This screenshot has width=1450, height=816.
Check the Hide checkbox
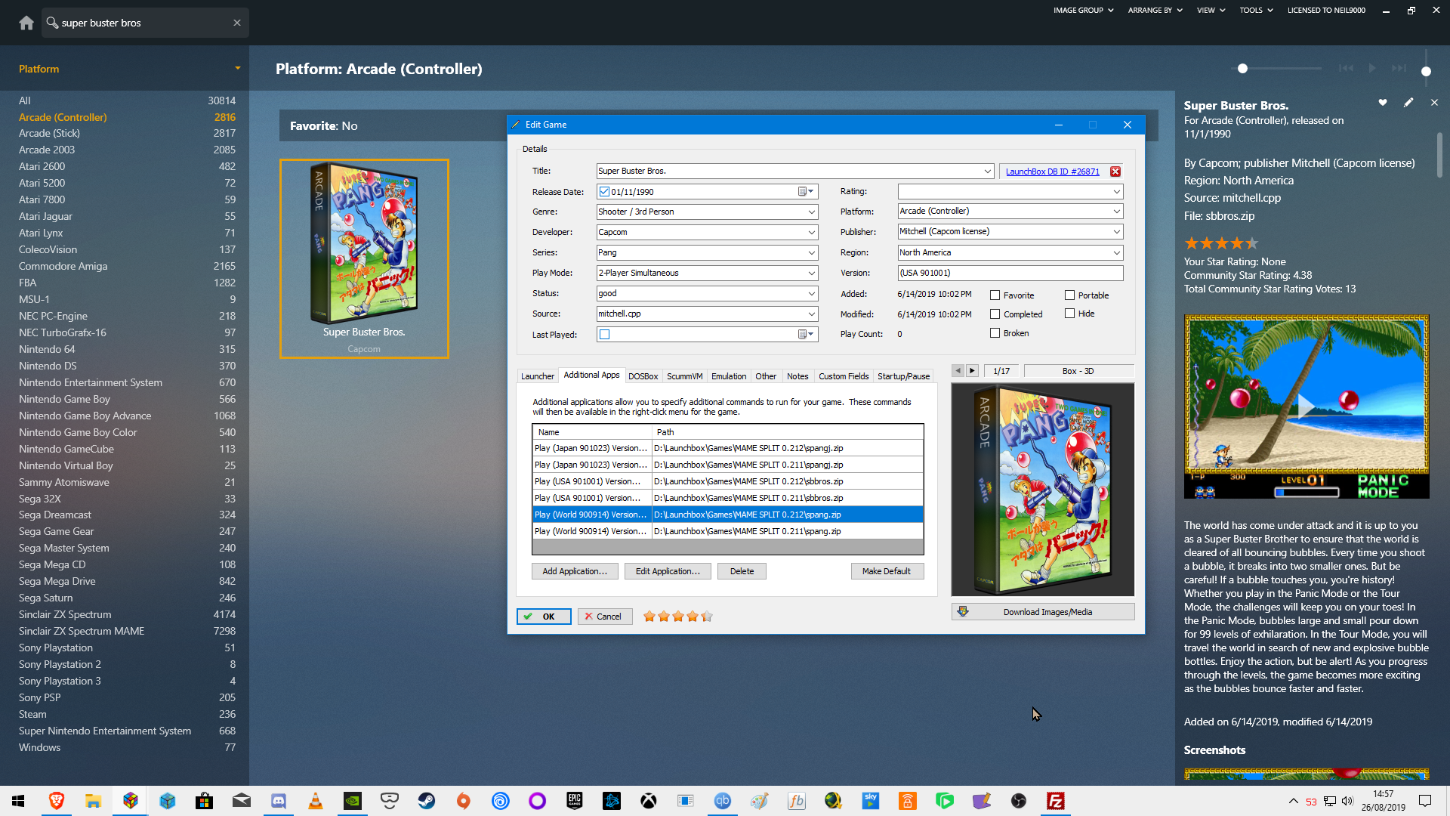click(x=1069, y=314)
